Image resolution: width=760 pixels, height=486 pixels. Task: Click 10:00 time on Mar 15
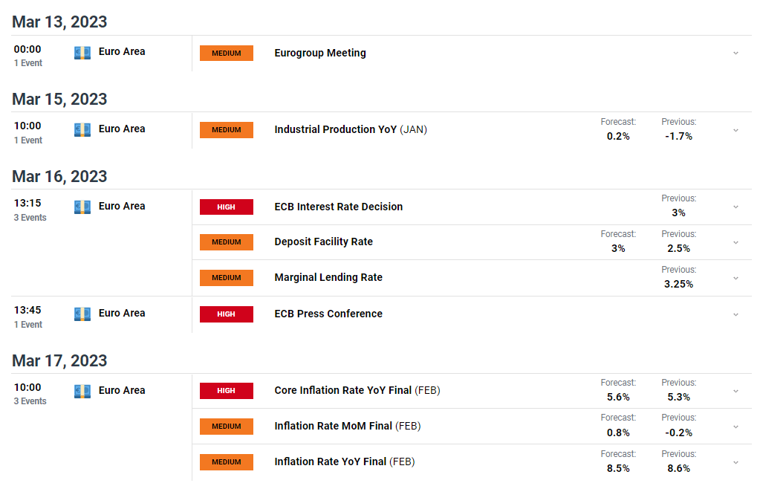coord(27,126)
